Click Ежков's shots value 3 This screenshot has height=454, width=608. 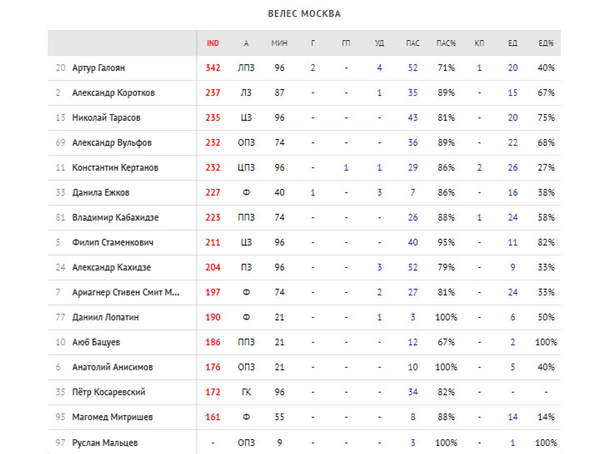point(379,192)
